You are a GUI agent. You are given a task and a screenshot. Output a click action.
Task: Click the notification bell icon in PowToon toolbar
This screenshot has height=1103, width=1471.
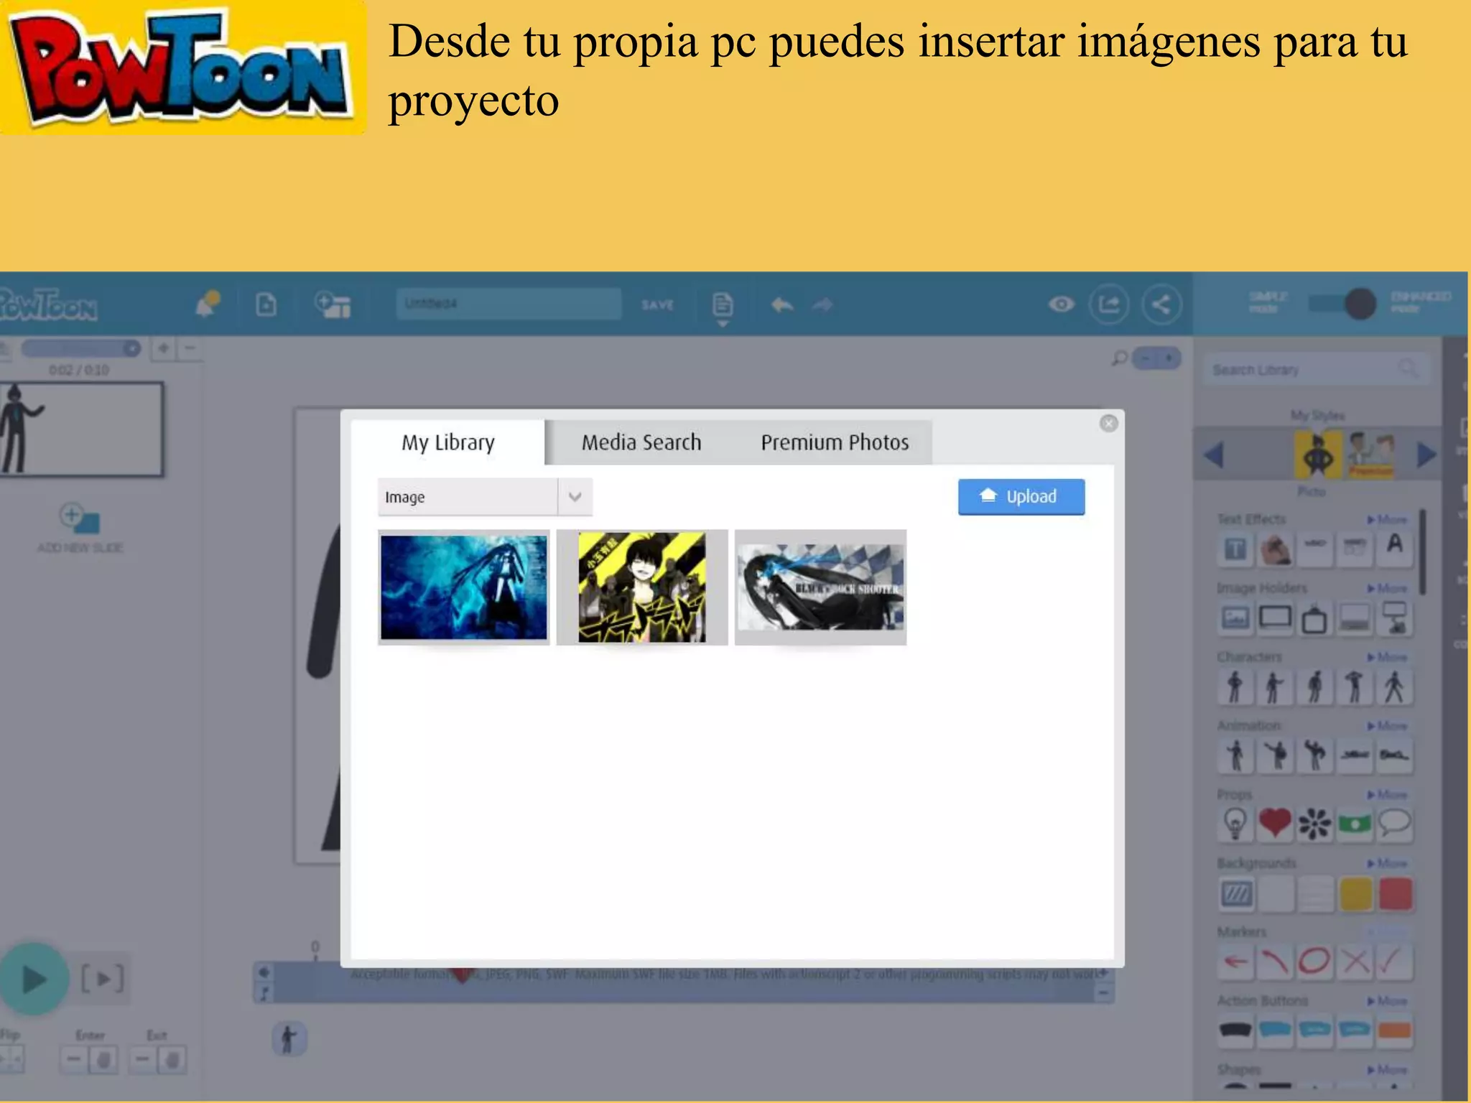(208, 304)
